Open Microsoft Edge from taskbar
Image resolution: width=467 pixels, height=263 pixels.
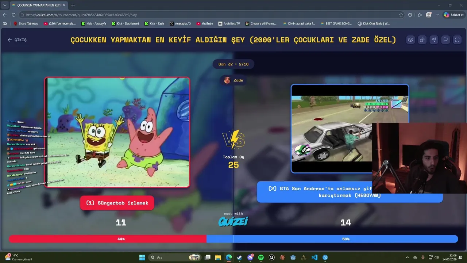click(x=229, y=258)
